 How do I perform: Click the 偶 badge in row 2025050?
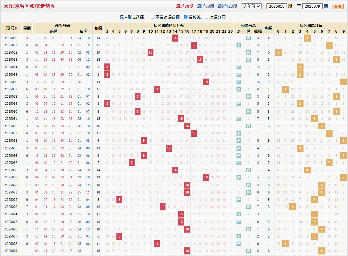pos(248,38)
